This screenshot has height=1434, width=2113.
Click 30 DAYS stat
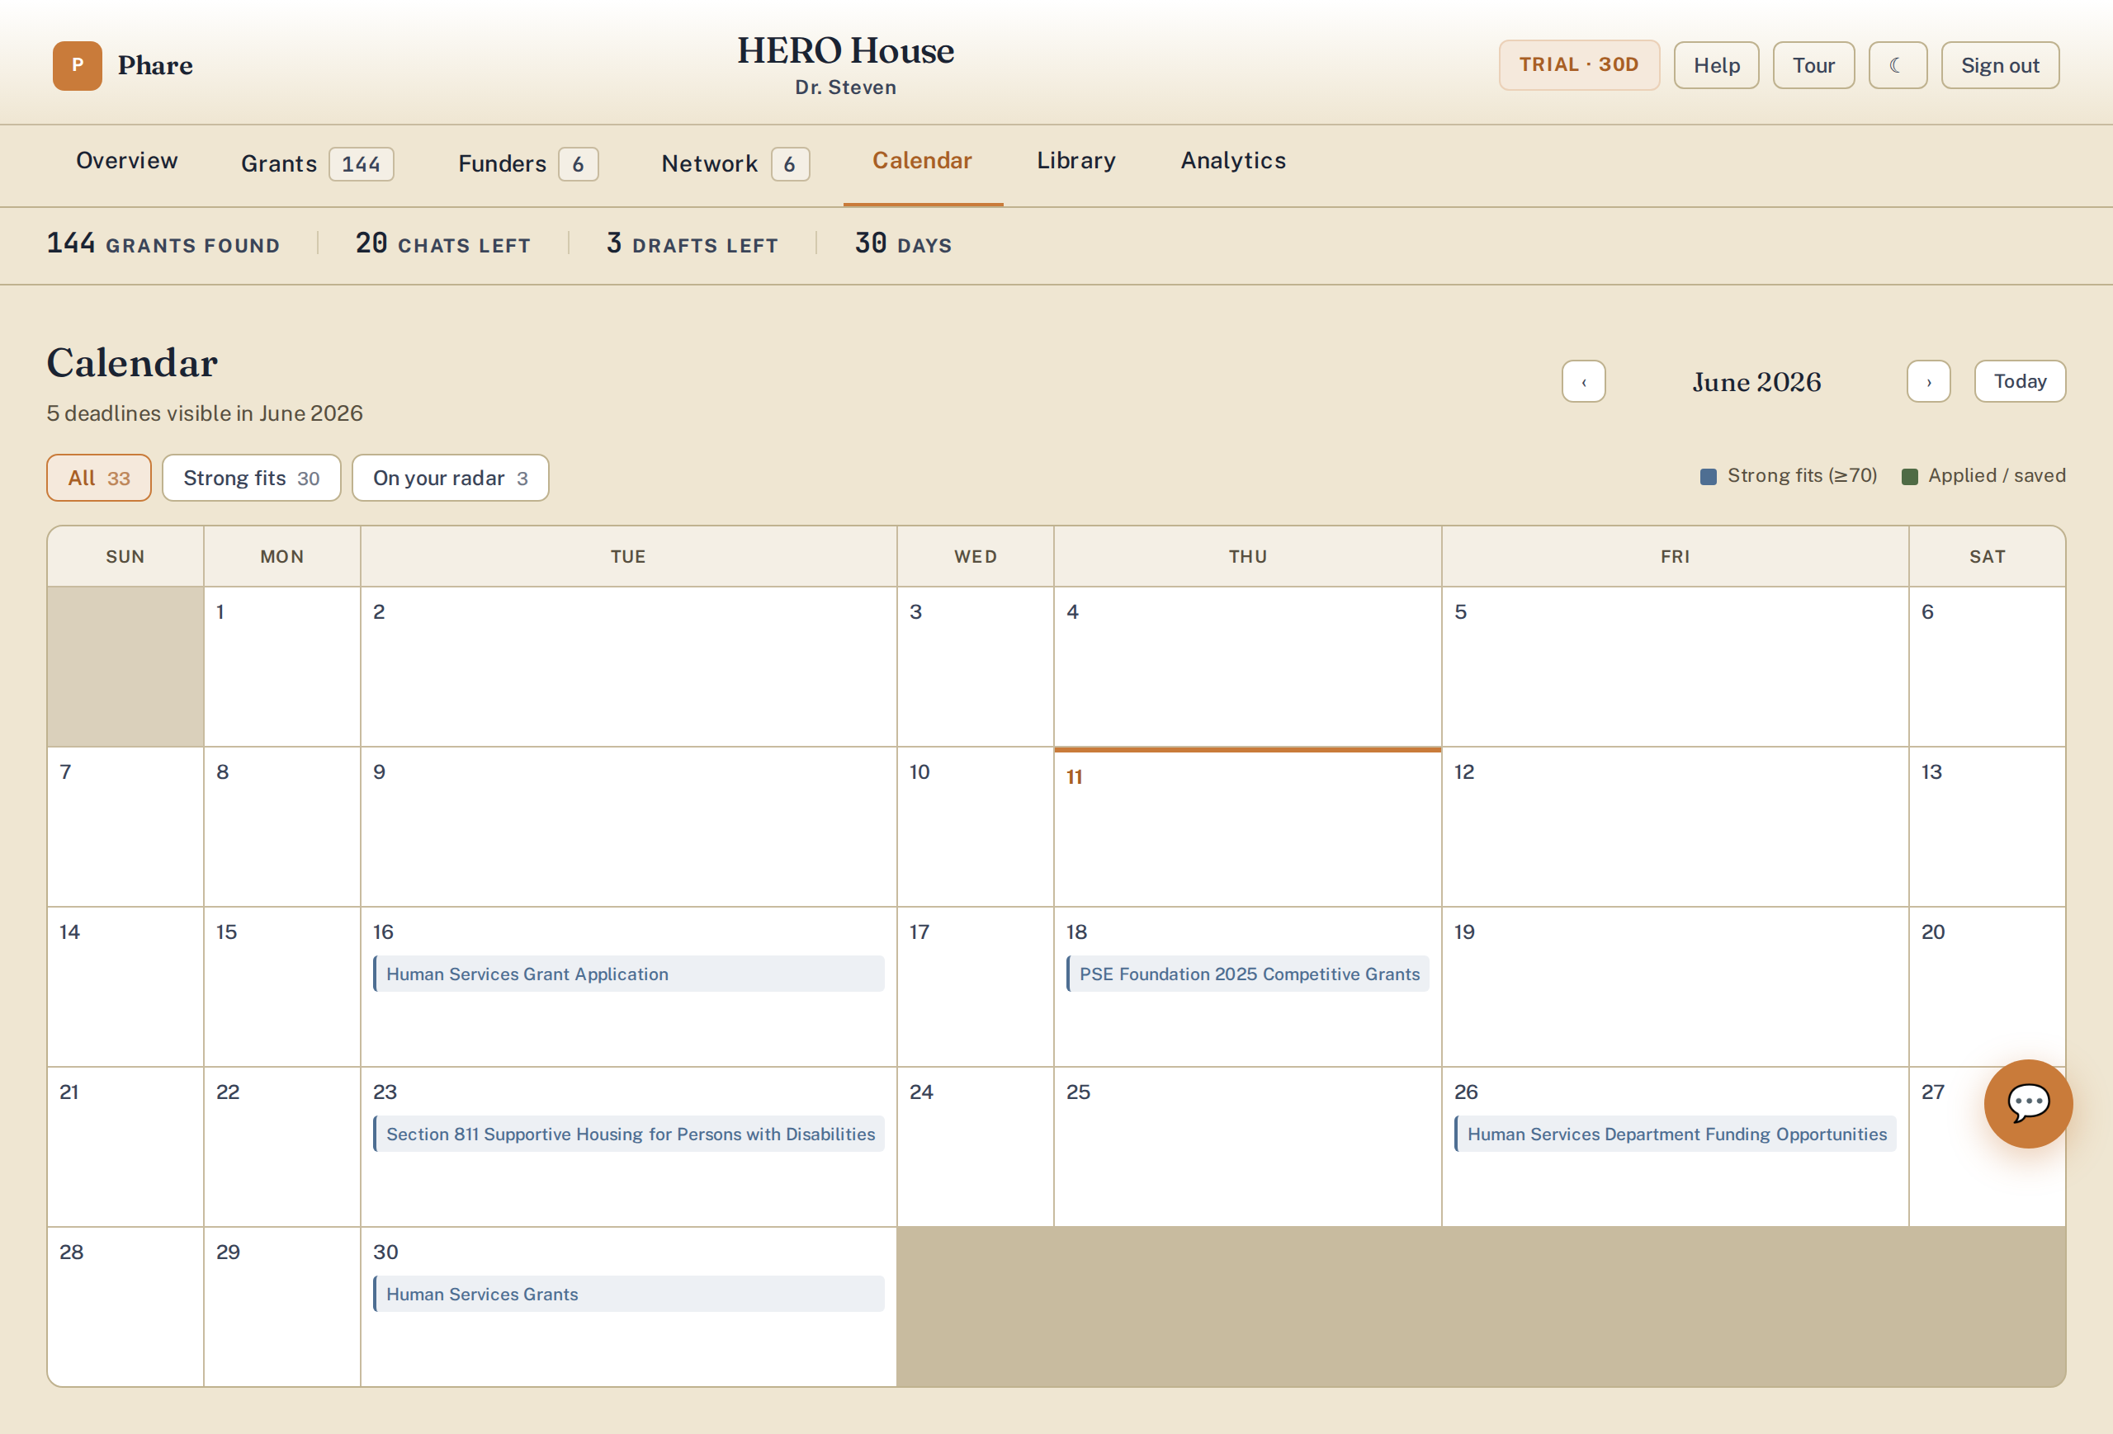tap(904, 243)
